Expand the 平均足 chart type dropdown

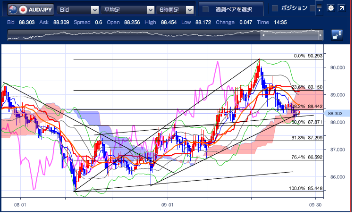click(127, 10)
